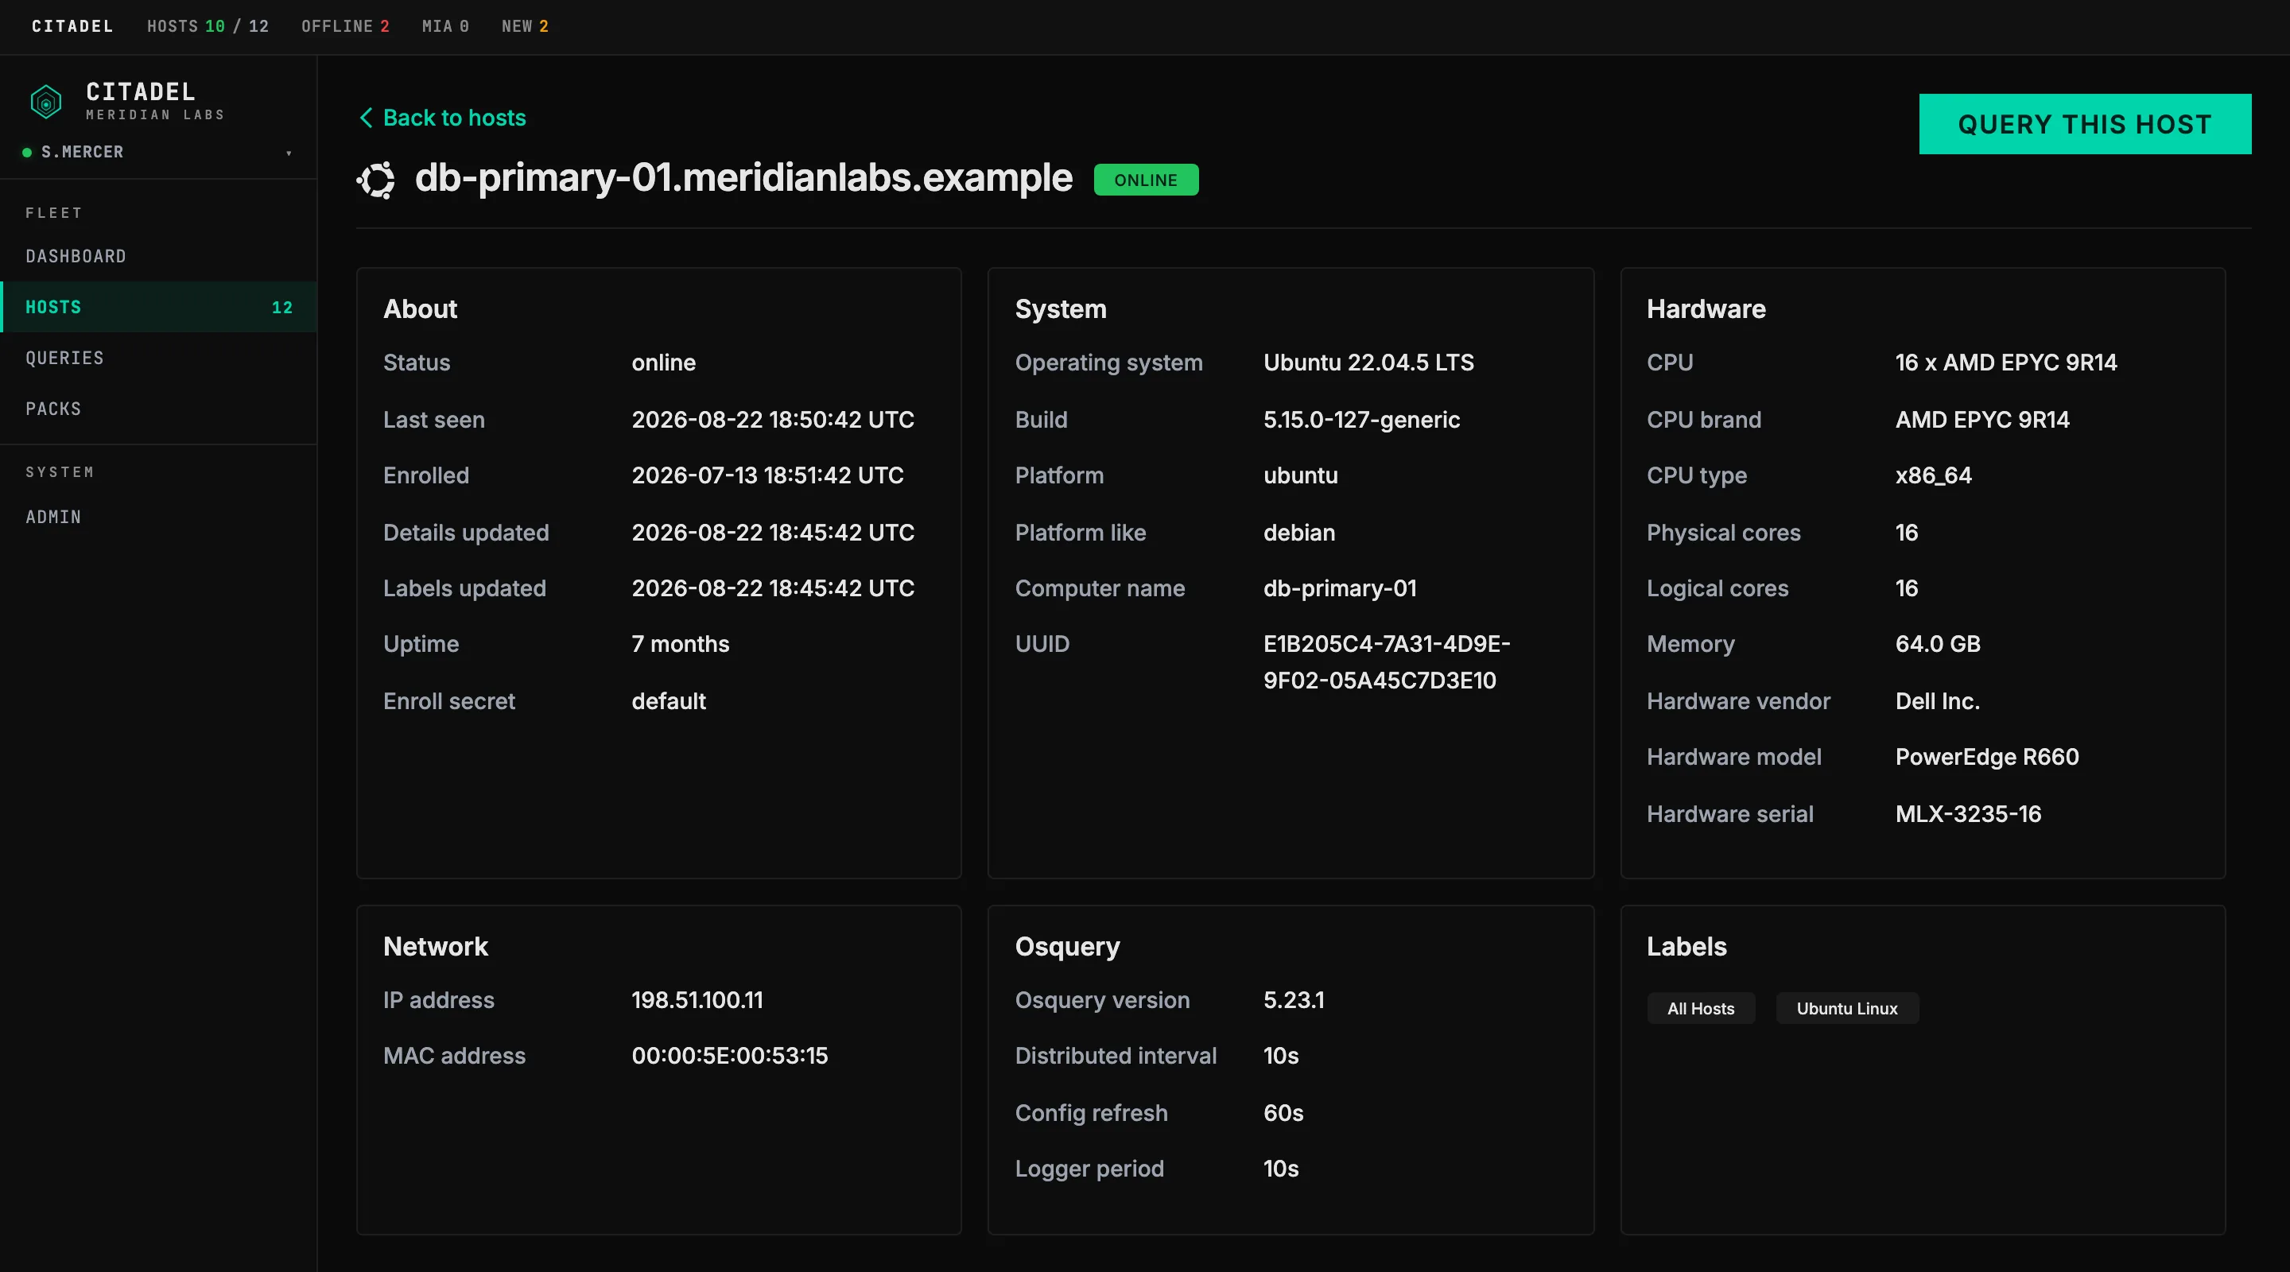
Task: Click the MIA 0 top counter
Action: pos(445,25)
